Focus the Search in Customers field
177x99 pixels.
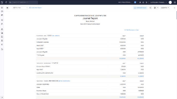25,2
